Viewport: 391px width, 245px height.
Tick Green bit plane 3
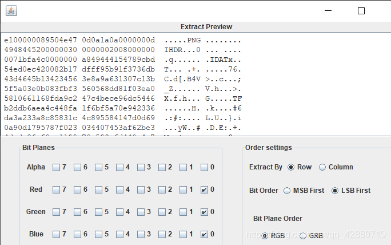point(141,212)
